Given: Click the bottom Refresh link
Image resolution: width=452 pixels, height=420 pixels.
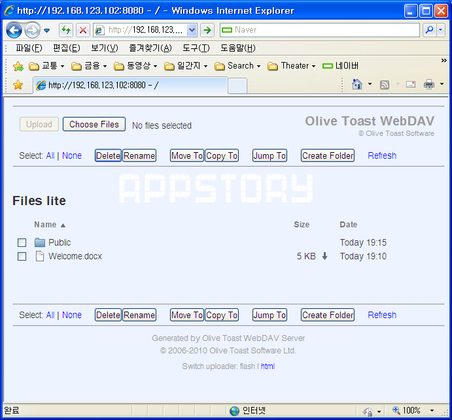Looking at the screenshot, I should 382,315.
